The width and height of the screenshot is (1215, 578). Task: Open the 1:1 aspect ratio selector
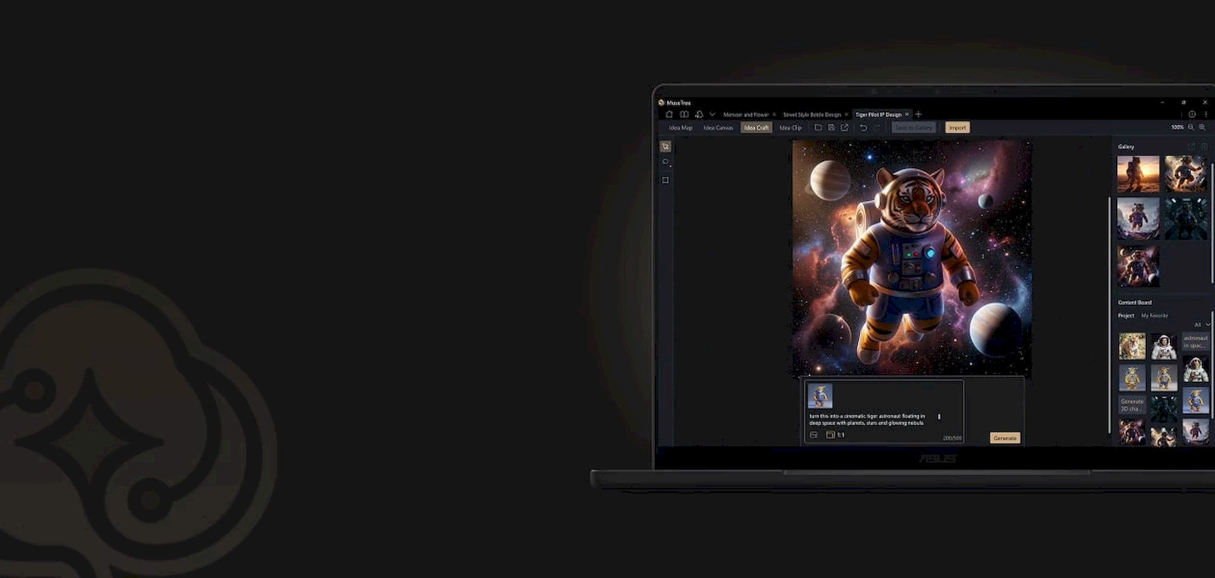(835, 435)
